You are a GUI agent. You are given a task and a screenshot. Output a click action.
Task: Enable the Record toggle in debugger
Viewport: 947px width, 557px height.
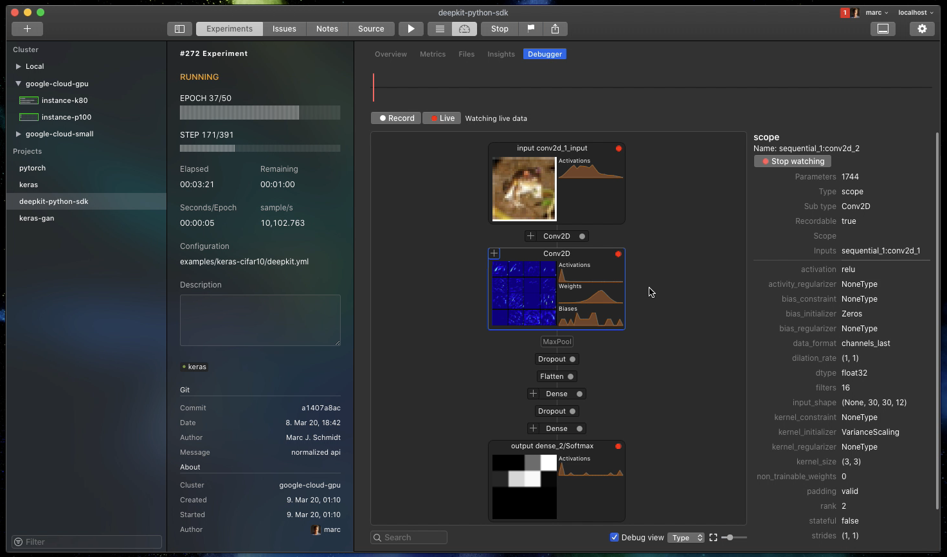point(395,118)
